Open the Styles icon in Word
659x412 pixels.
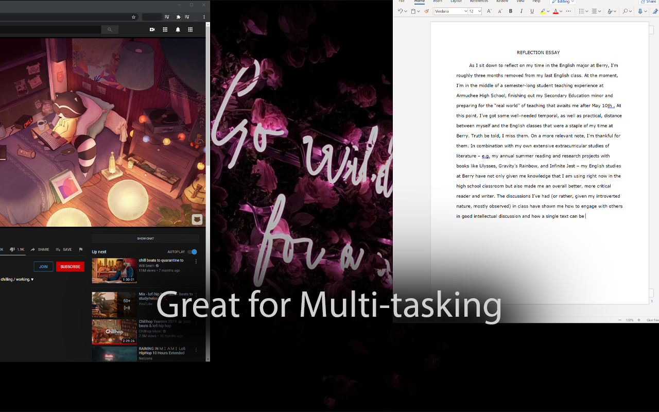(x=610, y=11)
